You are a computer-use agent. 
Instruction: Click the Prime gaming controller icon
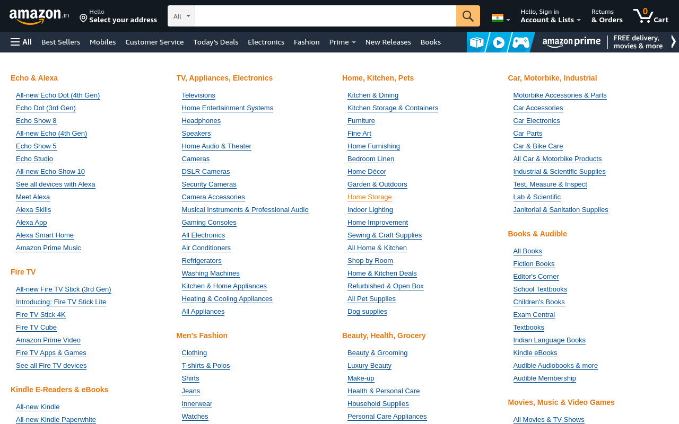[520, 42]
